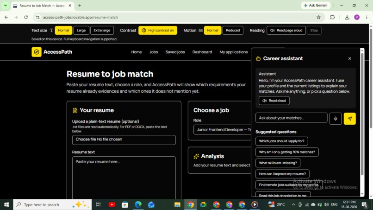Bookmark this page with the star icon
This screenshot has height=210, width=373.
318,17
